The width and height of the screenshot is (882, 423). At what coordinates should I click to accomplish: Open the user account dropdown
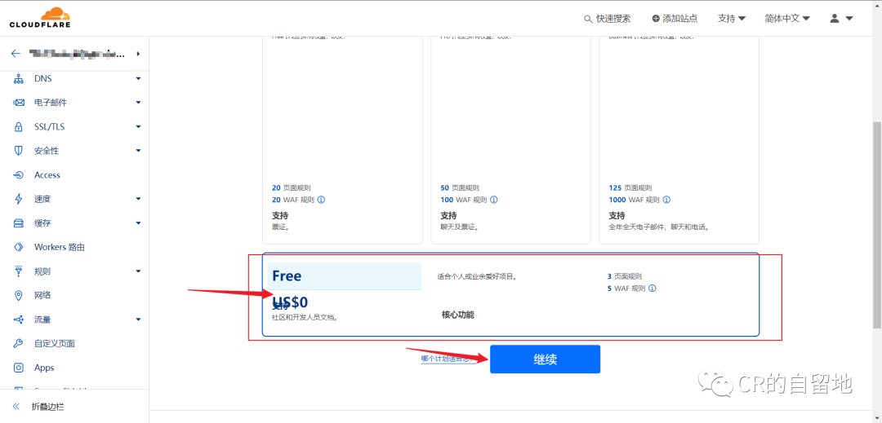[841, 18]
